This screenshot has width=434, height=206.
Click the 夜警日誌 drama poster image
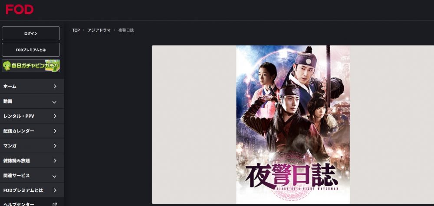(293, 125)
